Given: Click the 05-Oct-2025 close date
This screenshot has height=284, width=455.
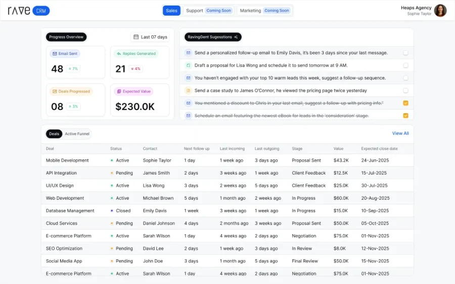Looking at the screenshot, I should [375, 223].
